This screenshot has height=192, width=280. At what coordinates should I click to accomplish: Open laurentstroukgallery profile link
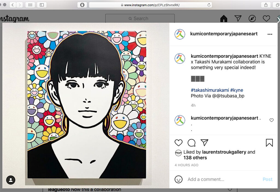(x=224, y=152)
